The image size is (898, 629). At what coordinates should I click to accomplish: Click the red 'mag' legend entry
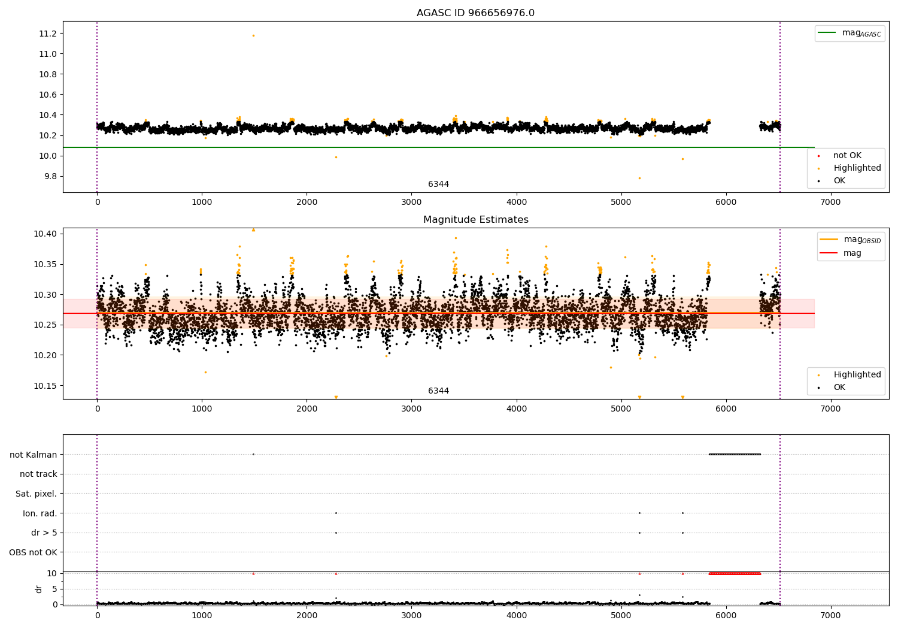(841, 253)
